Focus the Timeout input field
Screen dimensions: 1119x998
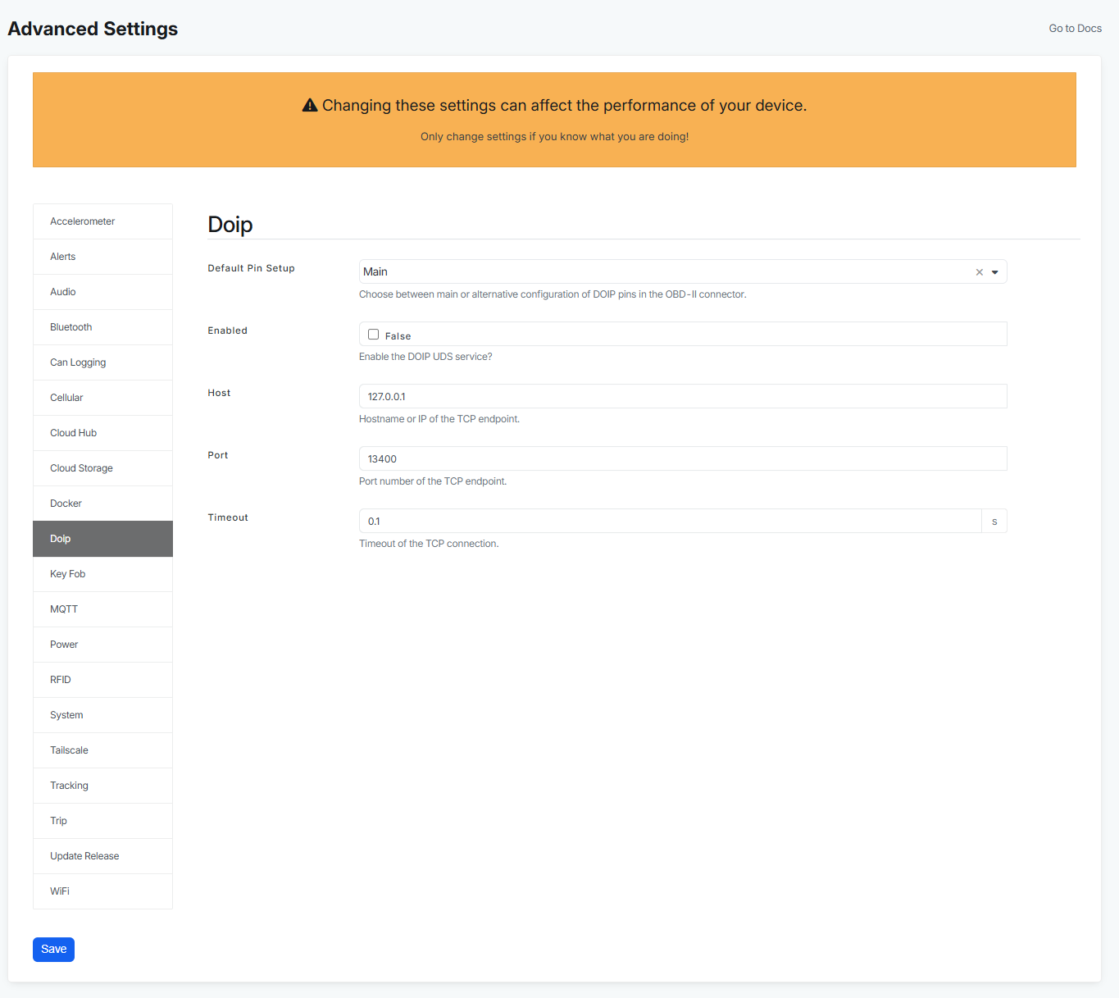(x=670, y=521)
